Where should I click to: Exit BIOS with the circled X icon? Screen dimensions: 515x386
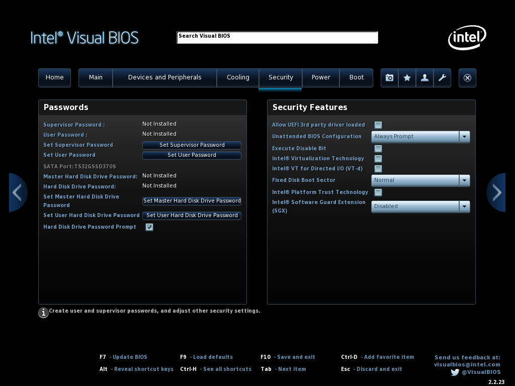coord(467,78)
